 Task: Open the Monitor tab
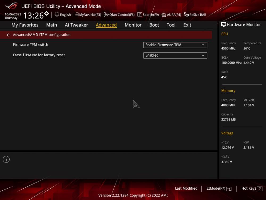[133, 25]
